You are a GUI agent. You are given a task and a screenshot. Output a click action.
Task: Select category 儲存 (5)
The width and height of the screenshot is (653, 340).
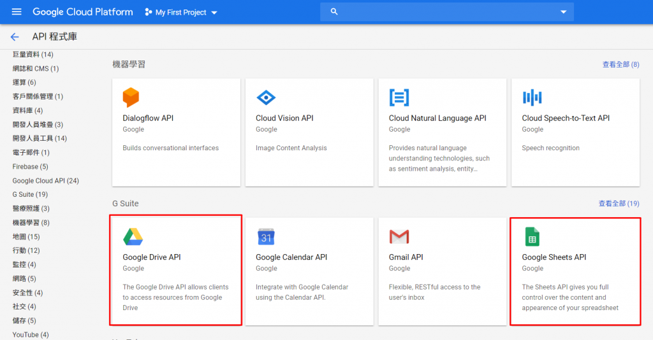click(x=24, y=321)
